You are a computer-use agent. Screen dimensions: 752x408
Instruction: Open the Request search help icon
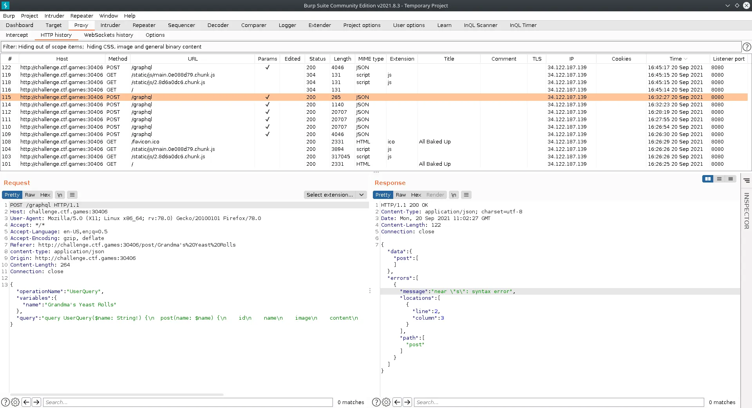pos(5,402)
